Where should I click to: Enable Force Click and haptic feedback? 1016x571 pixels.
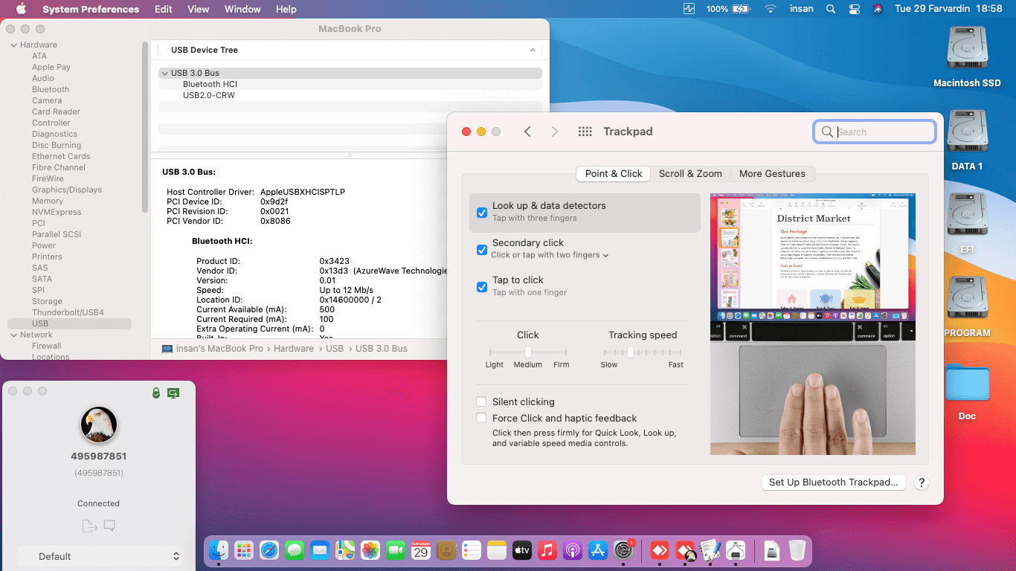pos(480,418)
